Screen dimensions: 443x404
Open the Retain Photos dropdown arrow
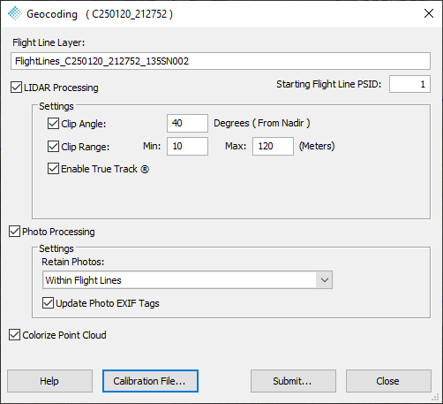pos(325,280)
